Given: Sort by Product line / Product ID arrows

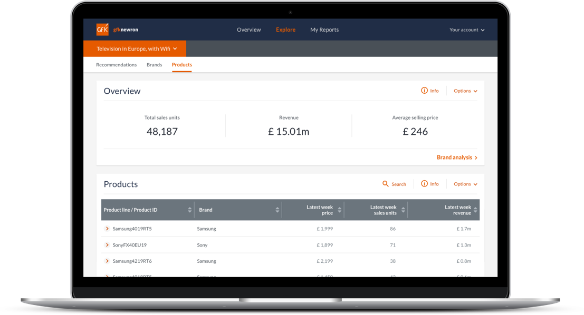Looking at the screenshot, I should [189, 210].
